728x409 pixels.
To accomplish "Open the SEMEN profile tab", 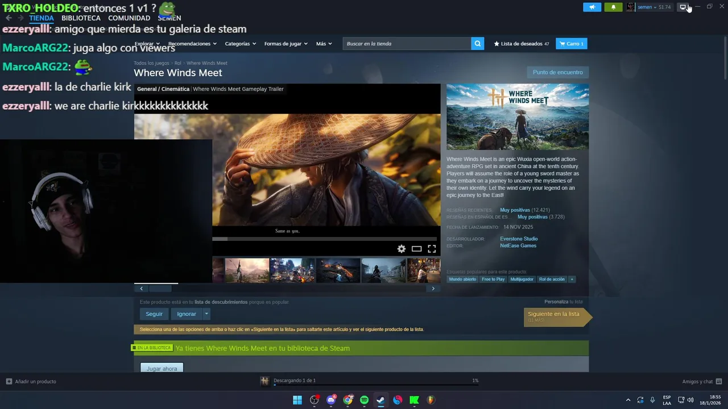I will [x=169, y=18].
